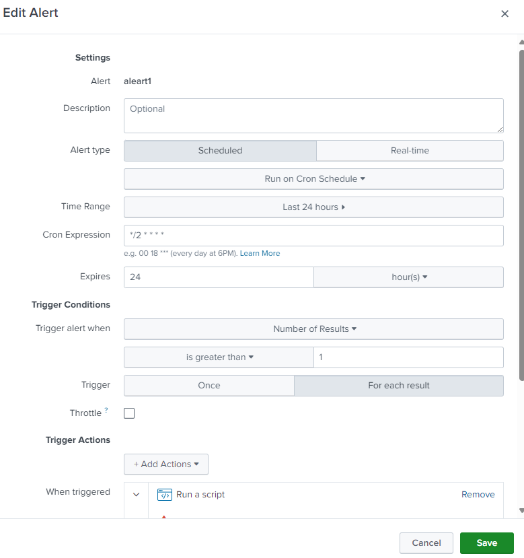Viewport: 524px width, 558px height.
Task: Switch alert type to Real-time
Action: click(x=410, y=151)
